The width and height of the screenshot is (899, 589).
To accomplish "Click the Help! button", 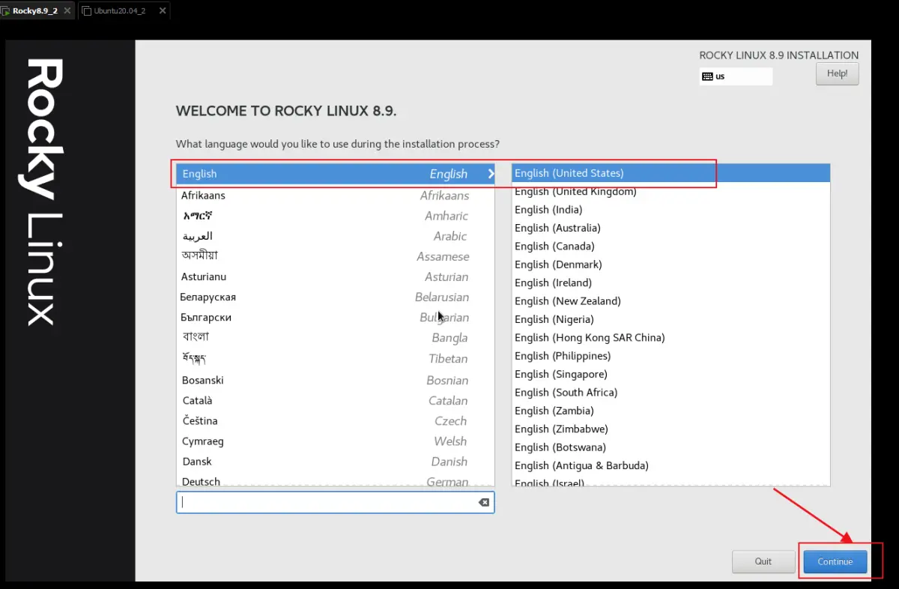I will click(837, 73).
